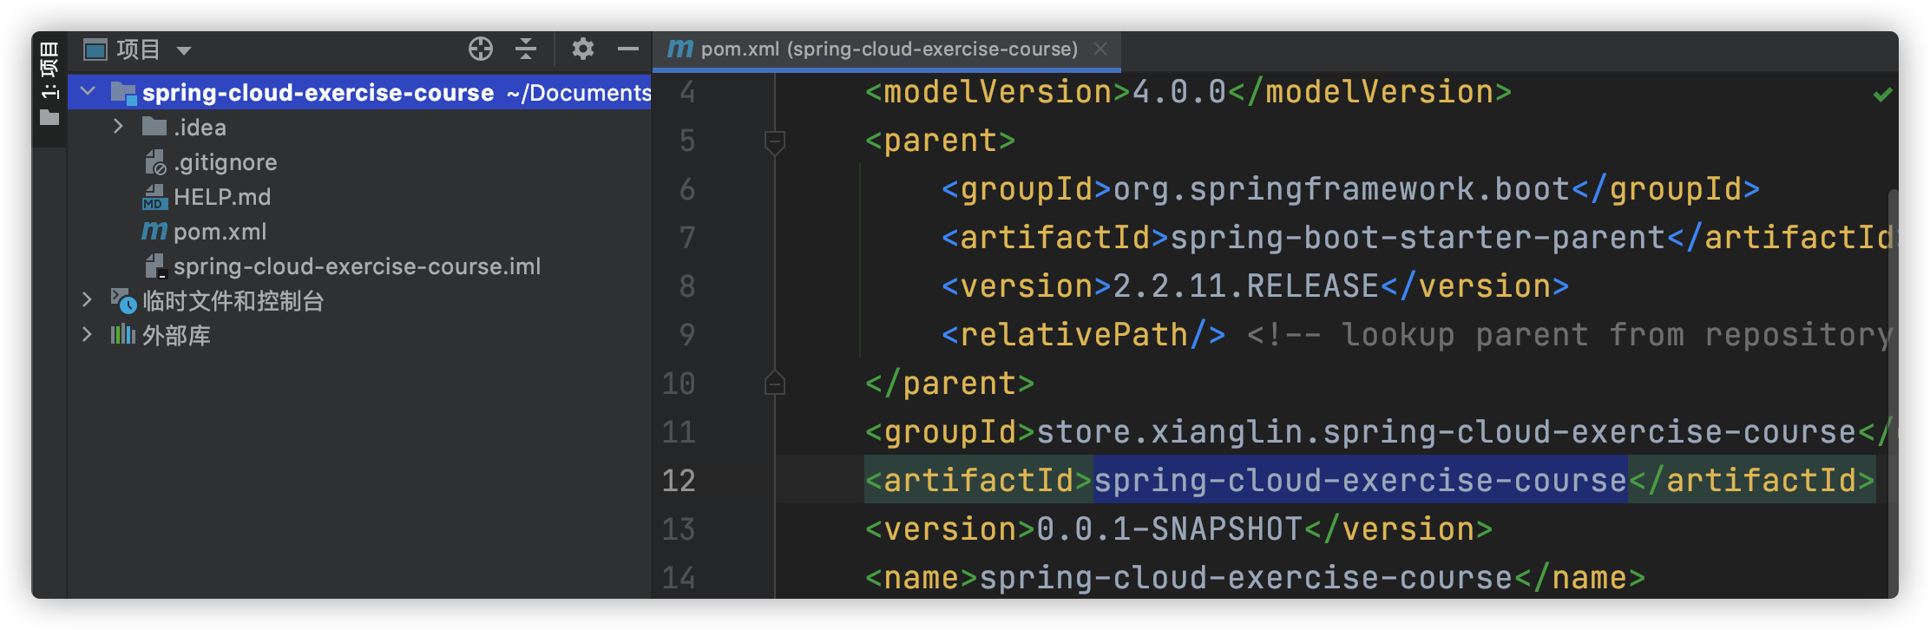Image resolution: width=1930 pixels, height=630 pixels.
Task: Click the scratches and consoles icon
Action: tap(123, 301)
